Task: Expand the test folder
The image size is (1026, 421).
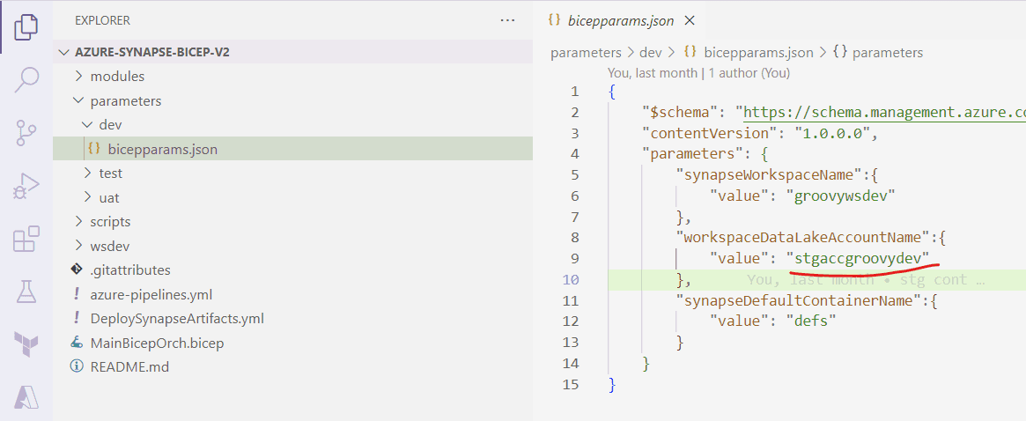Action: (110, 174)
